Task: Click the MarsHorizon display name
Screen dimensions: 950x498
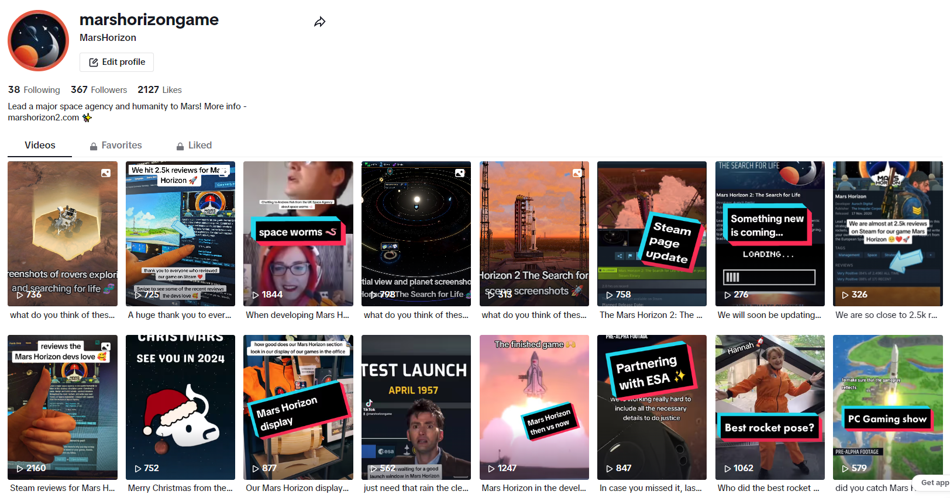Action: (x=108, y=37)
